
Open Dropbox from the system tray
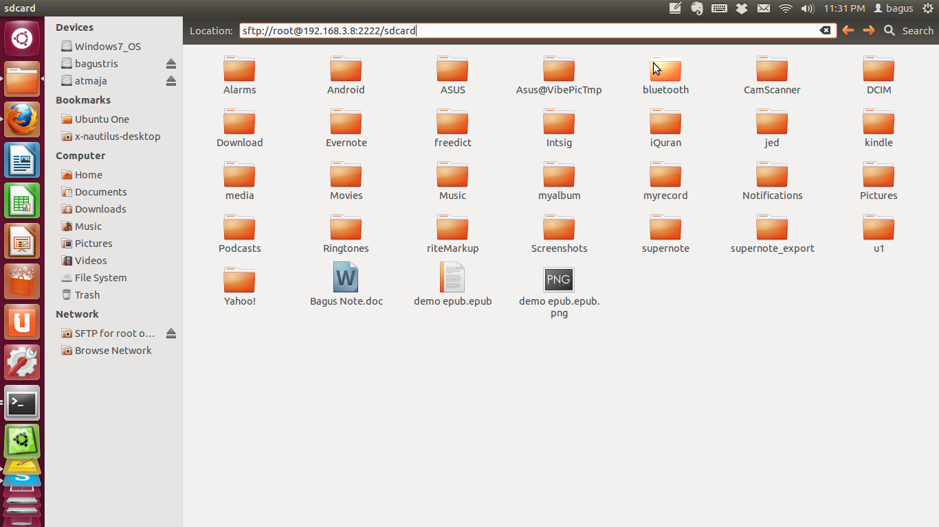[742, 8]
